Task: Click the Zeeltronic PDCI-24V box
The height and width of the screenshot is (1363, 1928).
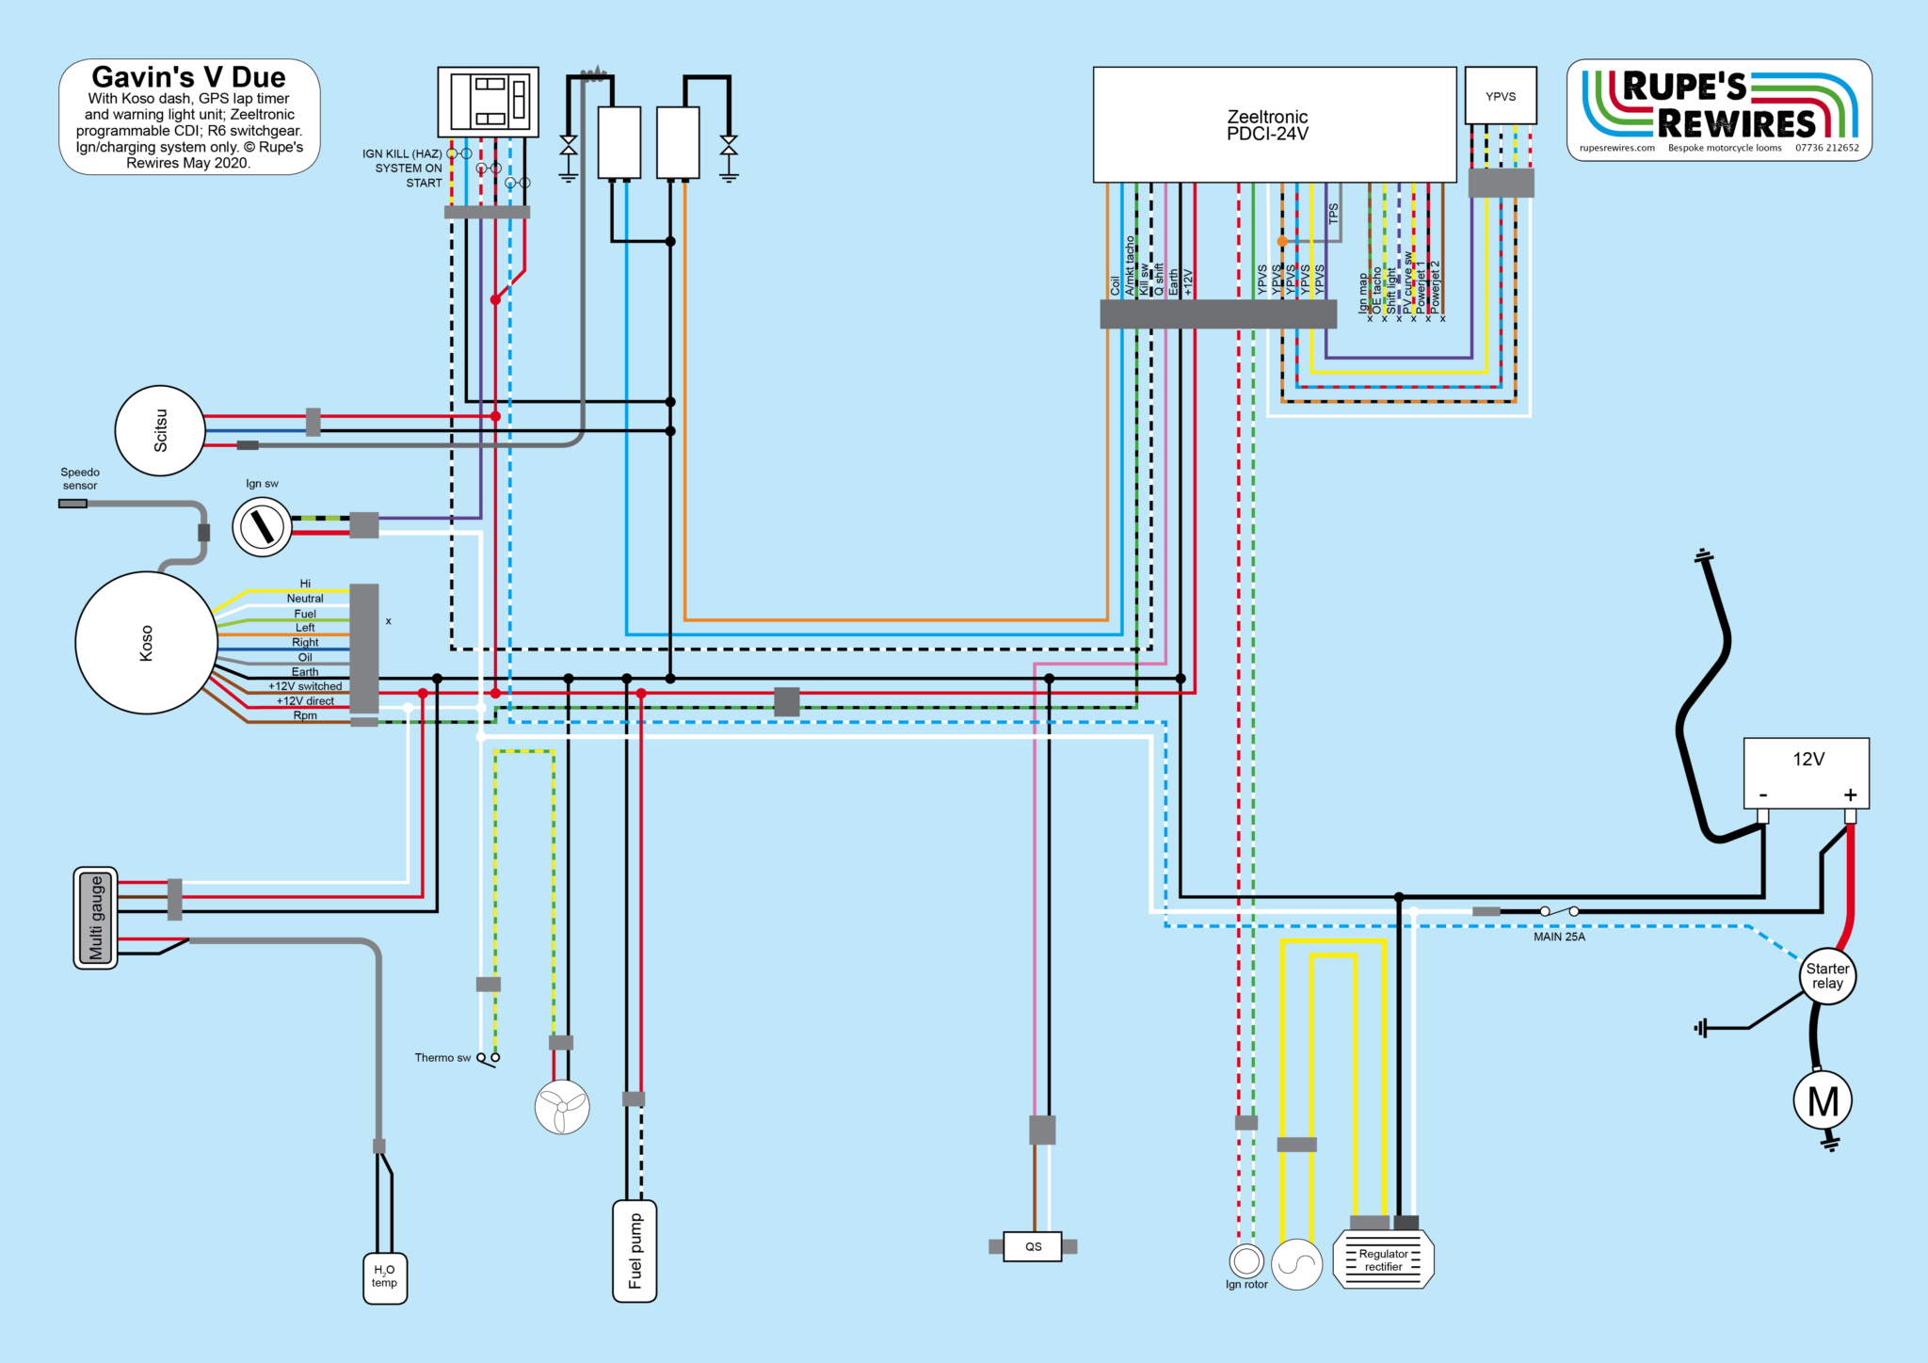Action: coord(1274,124)
